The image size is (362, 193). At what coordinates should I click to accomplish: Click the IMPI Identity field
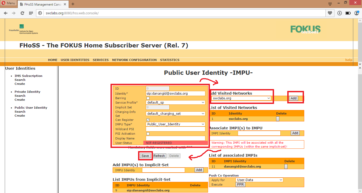[259, 133]
